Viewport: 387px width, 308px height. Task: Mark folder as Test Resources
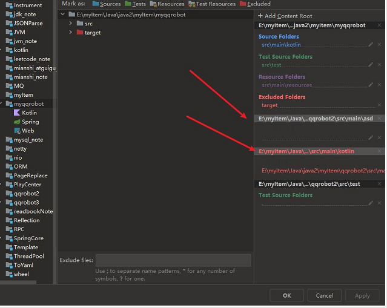pyautogui.click(x=212, y=4)
